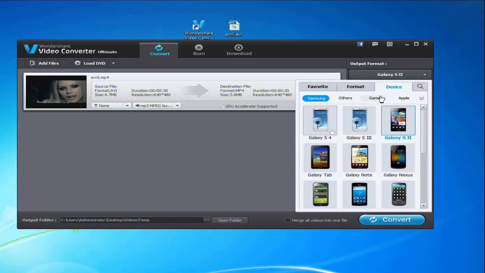Select the Samsung device category
The image size is (485, 273).
point(316,98)
